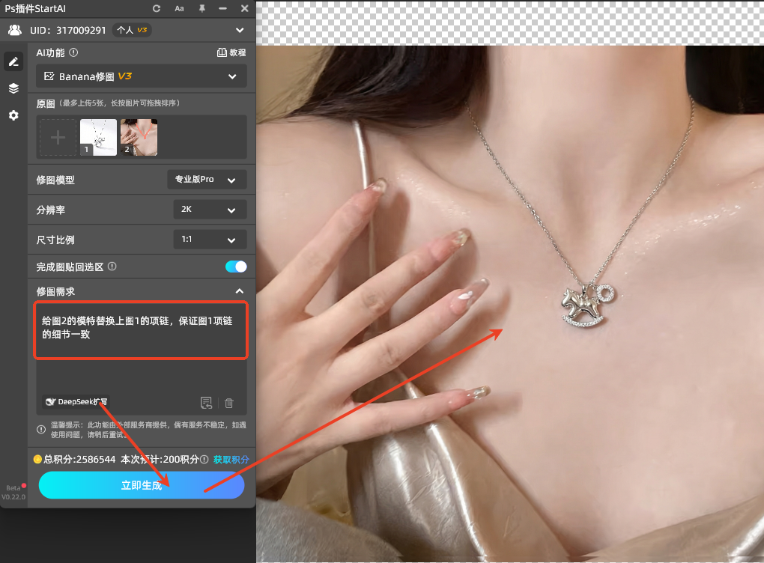Select the necklace thumbnail numbered 1
The height and width of the screenshot is (563, 764).
pos(98,137)
